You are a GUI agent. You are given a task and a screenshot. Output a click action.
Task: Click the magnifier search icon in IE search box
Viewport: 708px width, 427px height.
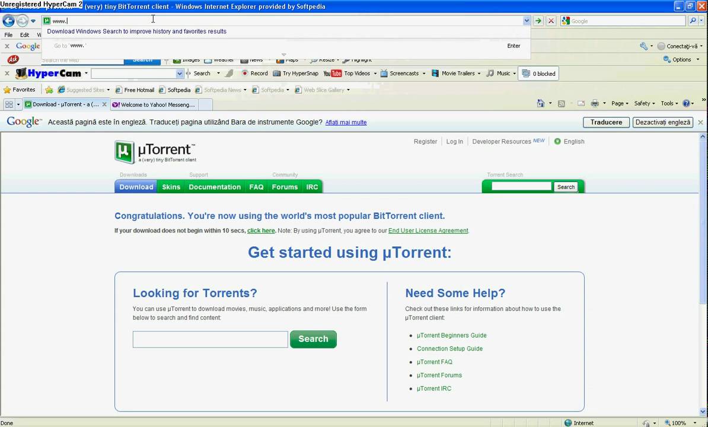point(693,21)
